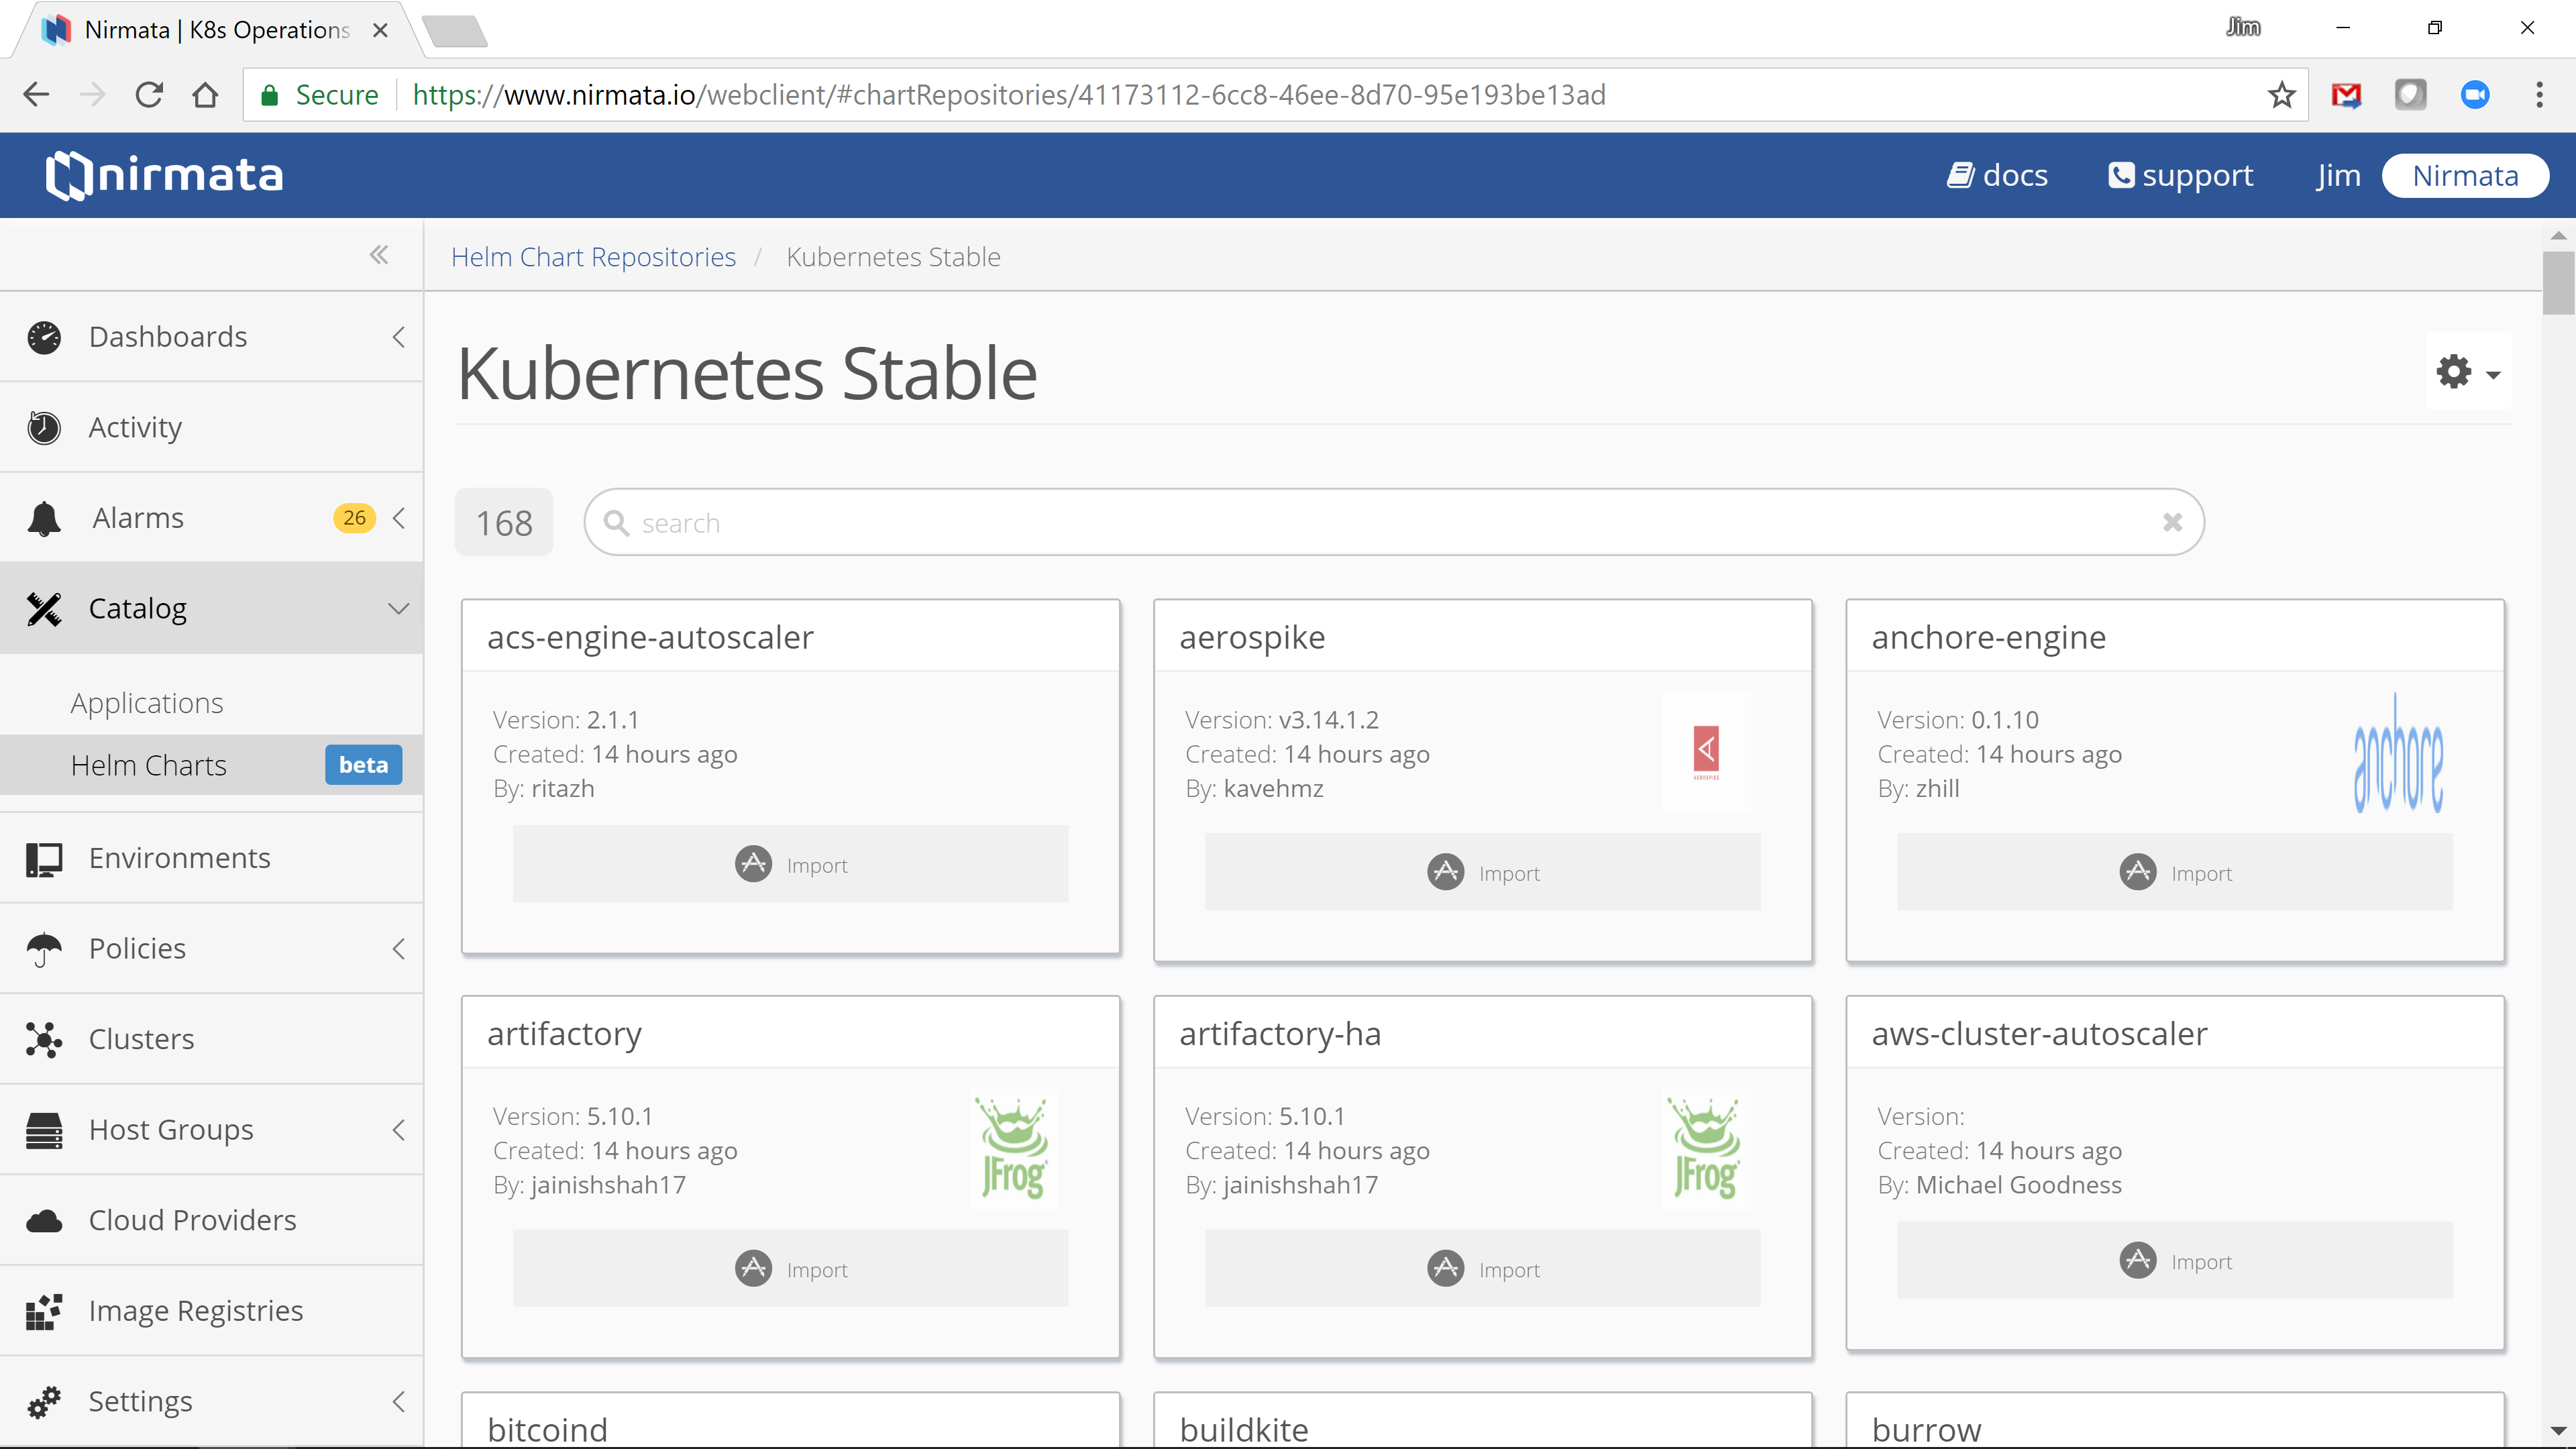Viewport: 2576px width, 1449px height.
Task: Go back with the browser back arrow
Action: tap(36, 95)
